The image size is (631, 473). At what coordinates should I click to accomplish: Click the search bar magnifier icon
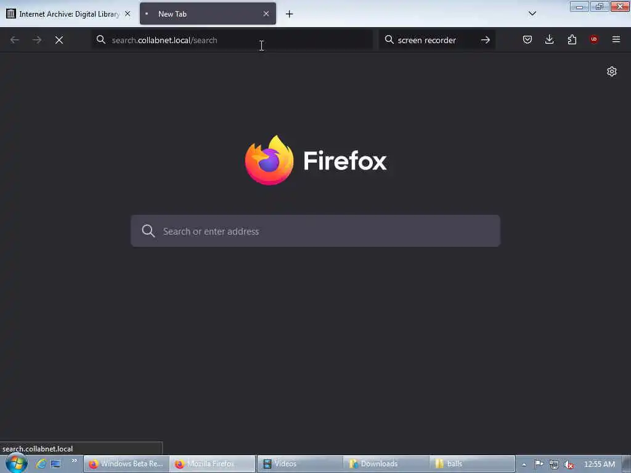click(x=389, y=40)
